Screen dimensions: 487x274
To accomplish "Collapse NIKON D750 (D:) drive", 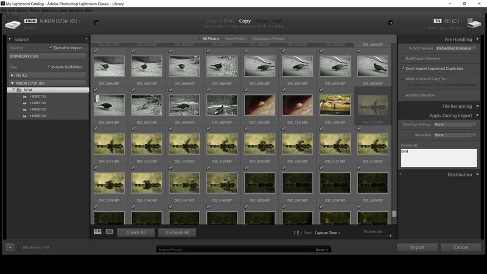I will (12, 83).
